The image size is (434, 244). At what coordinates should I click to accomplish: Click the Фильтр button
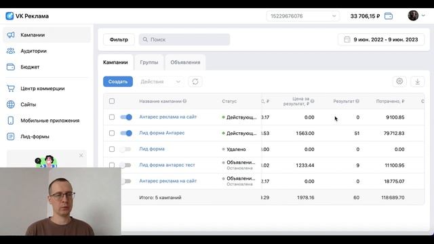(119, 39)
